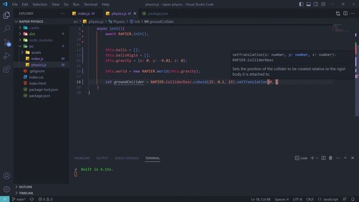Click the node terminal label

coord(301,158)
